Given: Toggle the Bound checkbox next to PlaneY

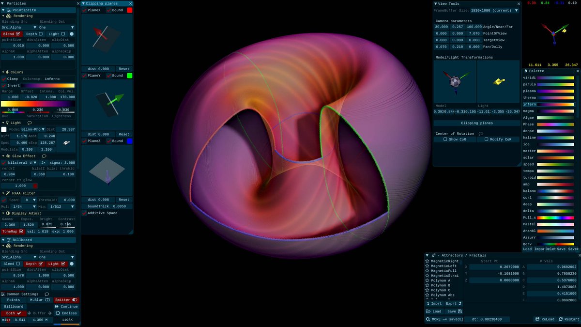Looking at the screenshot, I should (108, 76).
